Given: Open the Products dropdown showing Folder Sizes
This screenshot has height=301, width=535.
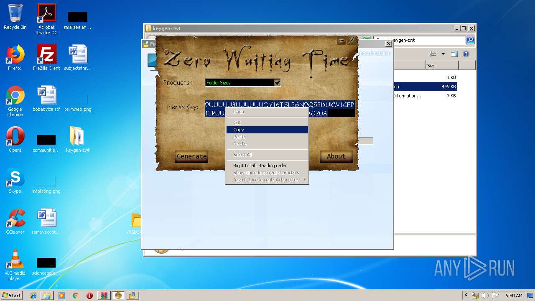Looking at the screenshot, I should (x=243, y=83).
